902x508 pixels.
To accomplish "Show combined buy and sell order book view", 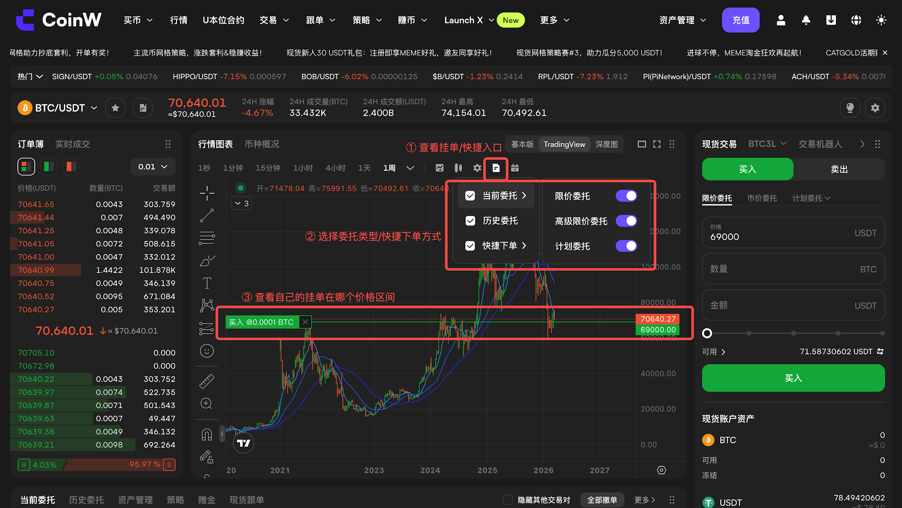I will click(26, 166).
